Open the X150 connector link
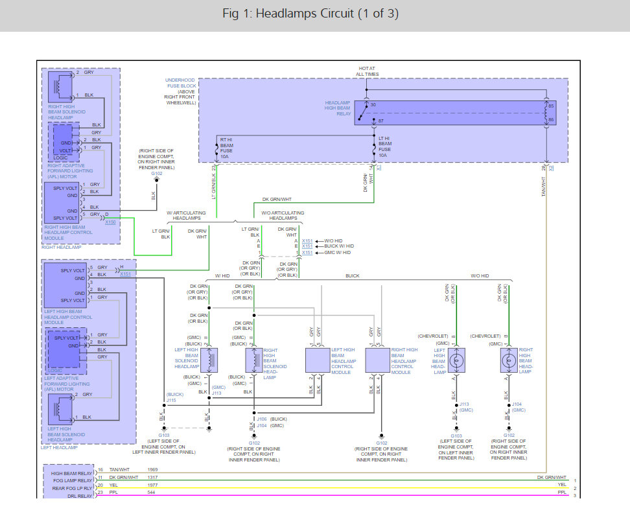630x514 pixels. (x=110, y=222)
